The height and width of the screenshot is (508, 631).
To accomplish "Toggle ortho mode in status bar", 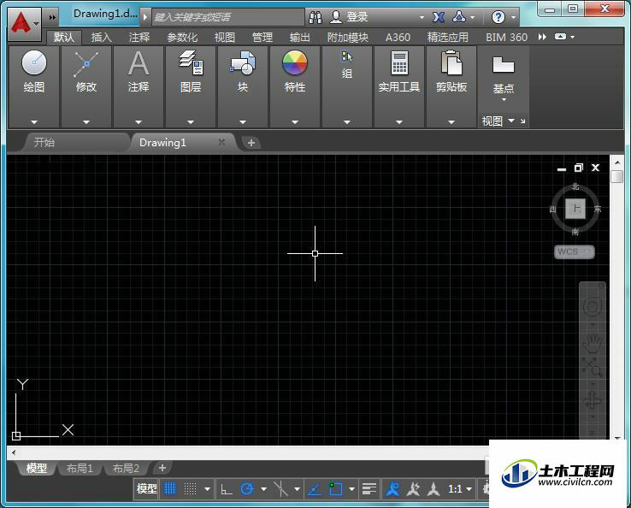I will 227,489.
